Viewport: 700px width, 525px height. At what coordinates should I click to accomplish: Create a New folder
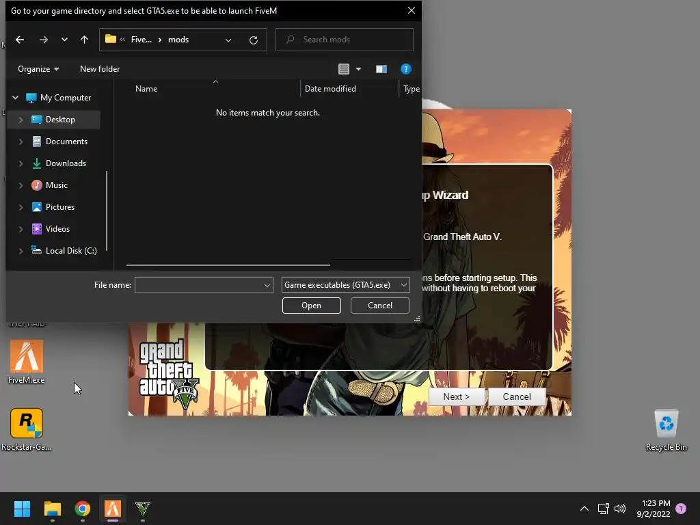[x=100, y=69]
